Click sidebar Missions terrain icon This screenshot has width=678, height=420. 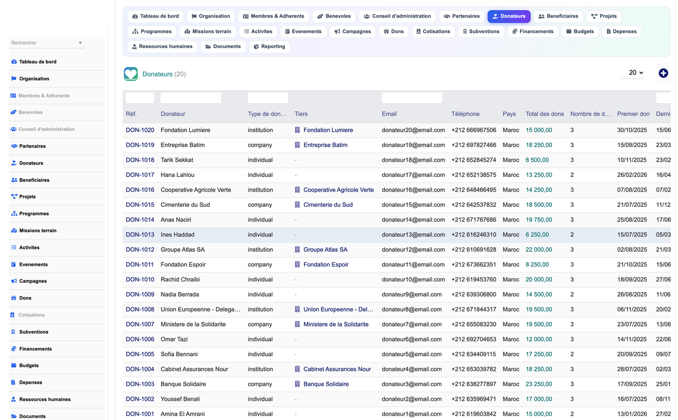(14, 231)
